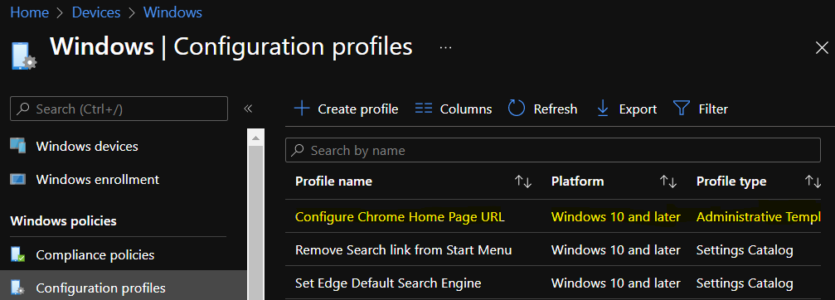Click Administrative Templates cell in Chrome row
This screenshot has height=300, width=835.
point(758,216)
